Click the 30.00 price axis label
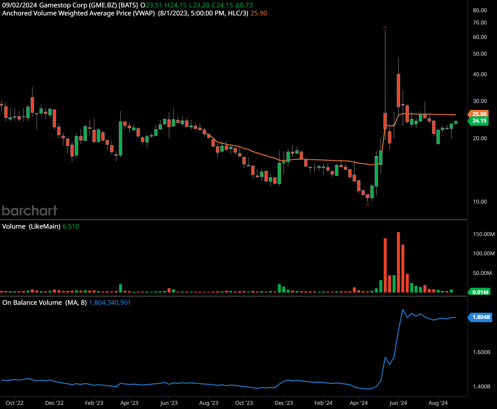 click(480, 101)
